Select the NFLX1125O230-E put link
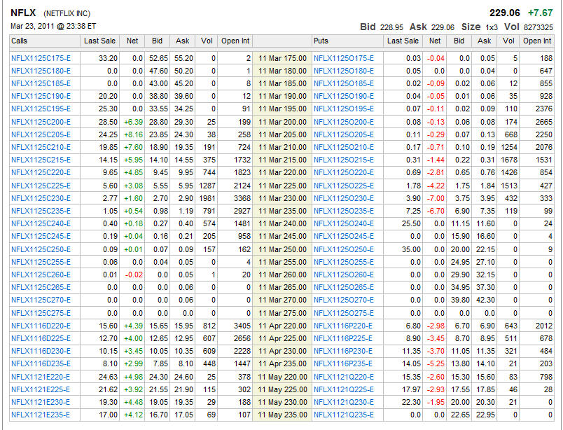The image size is (563, 430). click(344, 198)
